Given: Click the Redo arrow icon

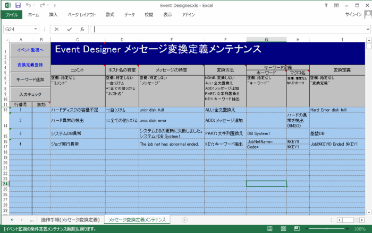Looking at the screenshot, I should (42, 5).
